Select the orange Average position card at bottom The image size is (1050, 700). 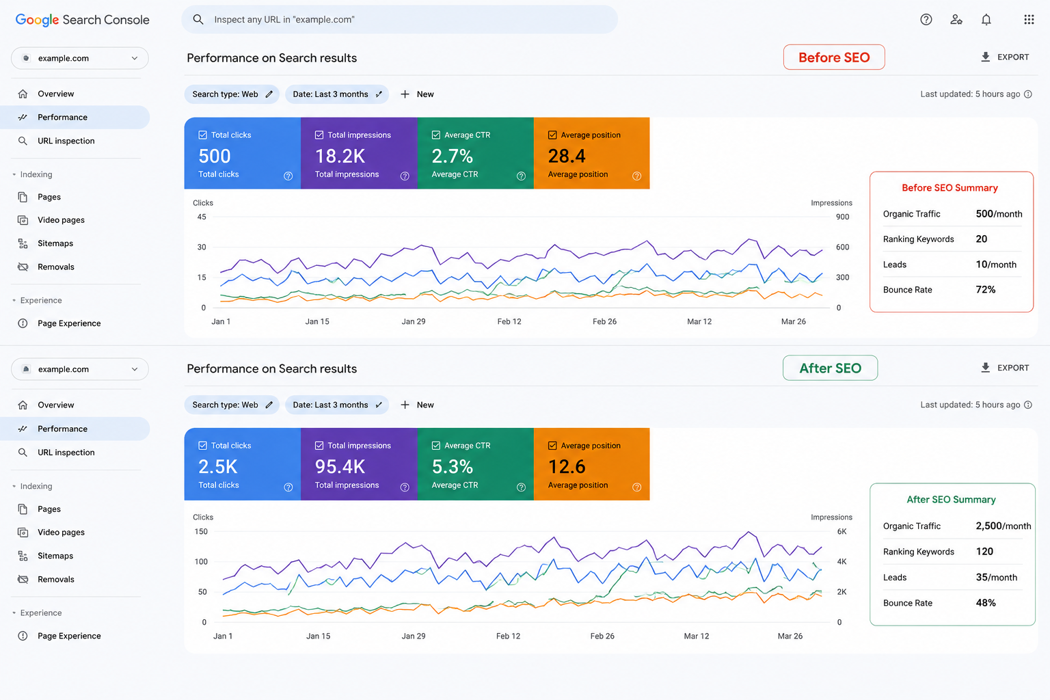point(592,464)
